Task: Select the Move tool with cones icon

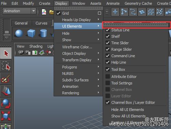Action: (6, 91)
